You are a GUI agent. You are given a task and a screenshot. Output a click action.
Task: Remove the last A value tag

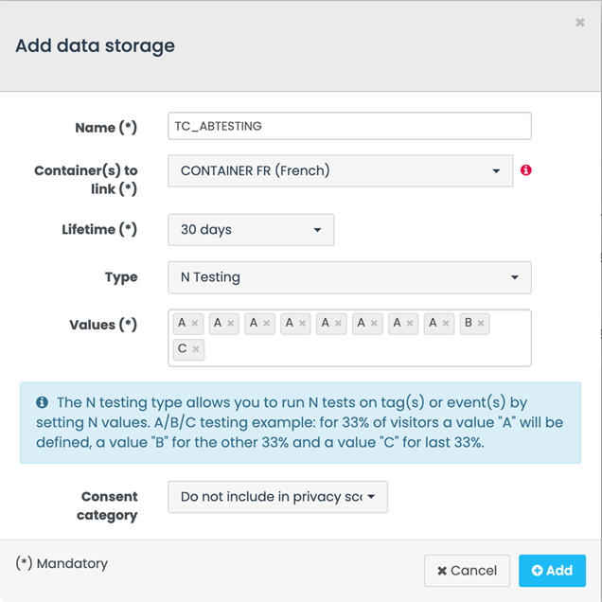point(446,324)
